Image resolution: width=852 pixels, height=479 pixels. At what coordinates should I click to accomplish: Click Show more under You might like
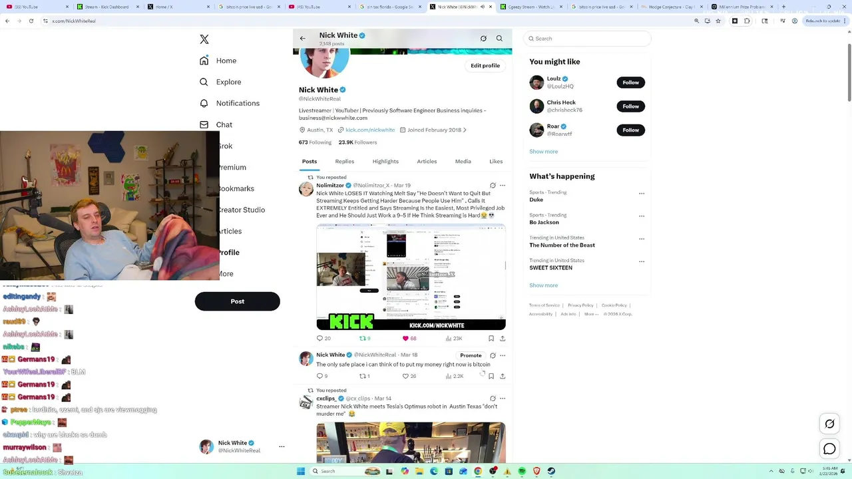543,152
